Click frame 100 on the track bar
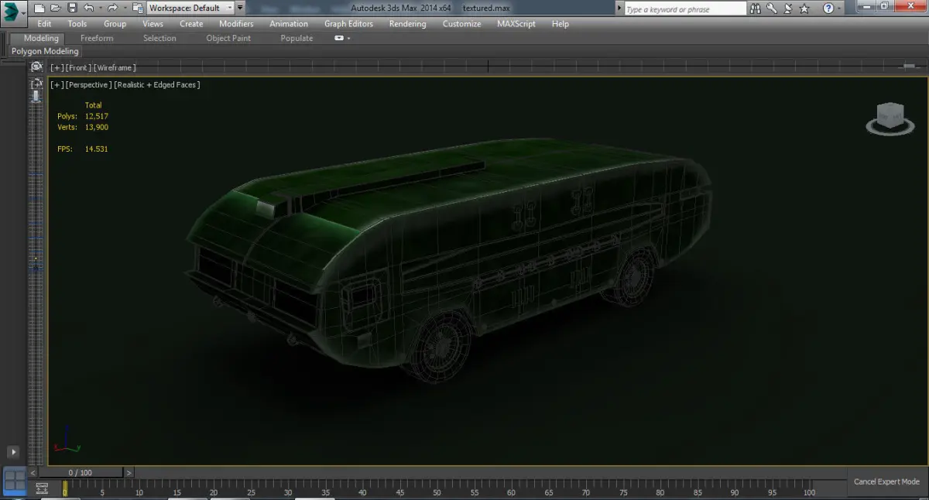This screenshot has height=500, width=929. point(809,489)
